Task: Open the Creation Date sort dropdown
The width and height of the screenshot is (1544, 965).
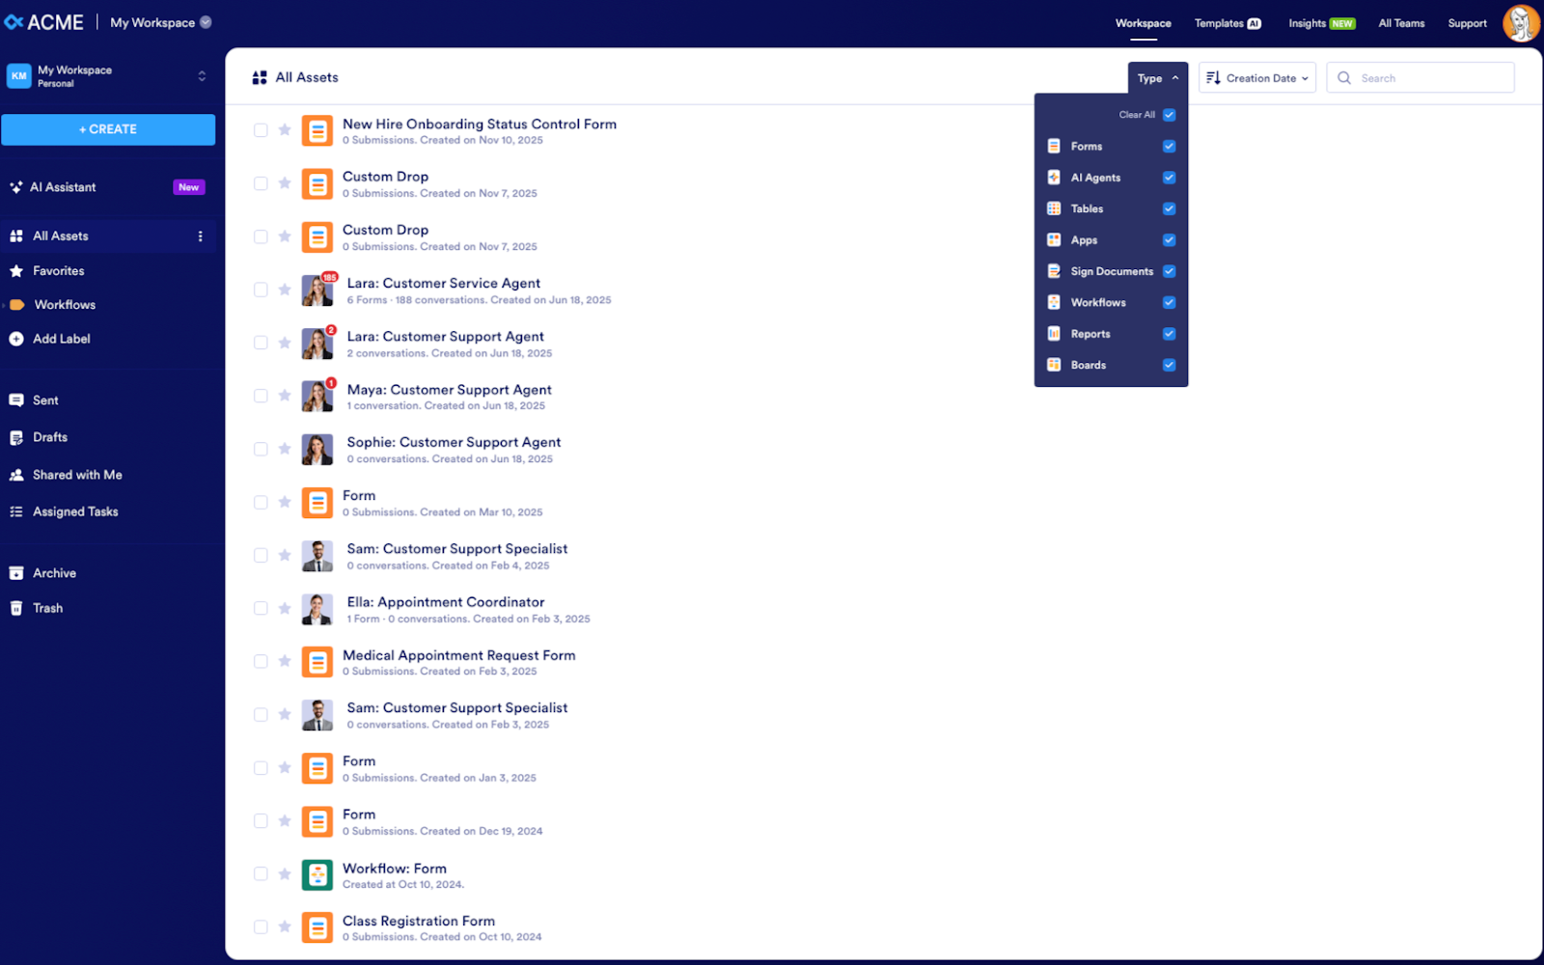Action: pyautogui.click(x=1256, y=77)
